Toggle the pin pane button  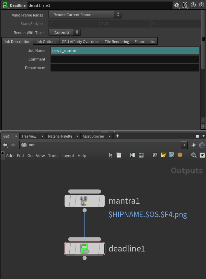[194, 145]
